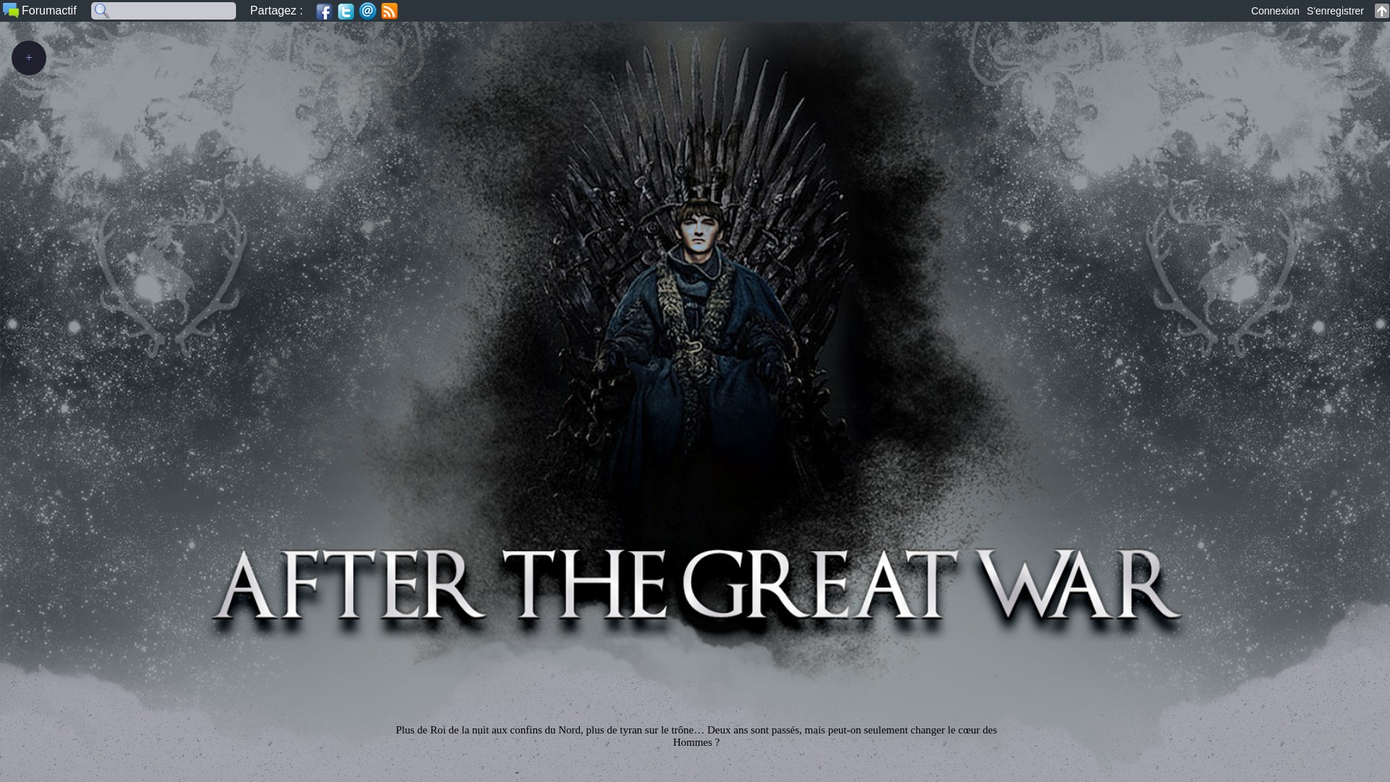
Task: Click the magnifying glass search icon
Action: tap(102, 11)
